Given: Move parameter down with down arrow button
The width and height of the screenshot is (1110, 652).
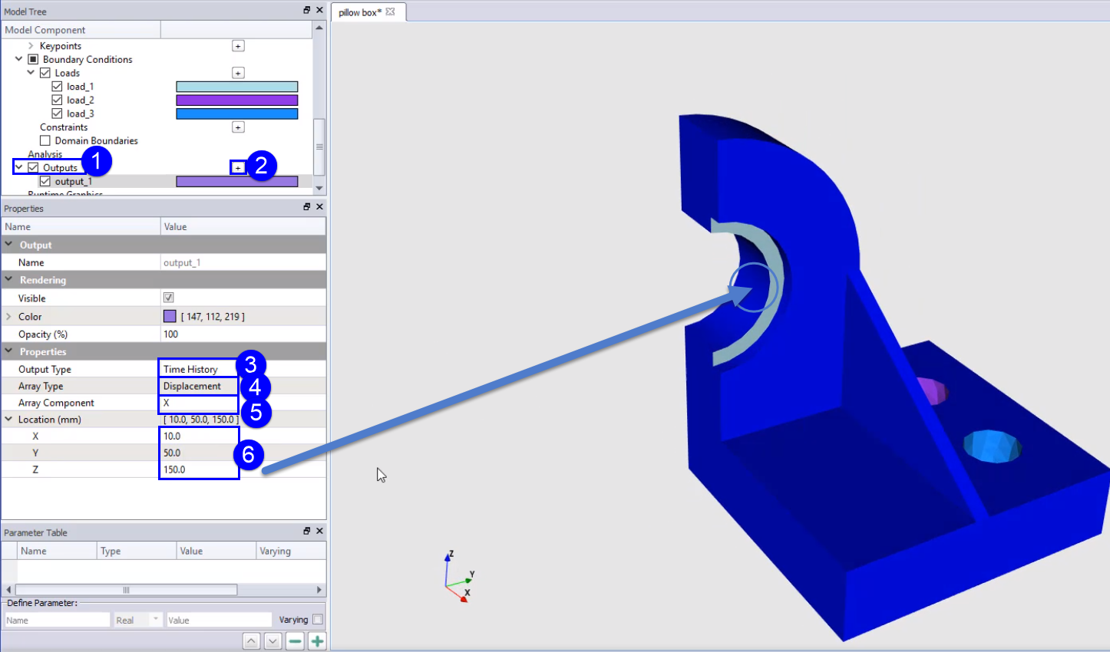Looking at the screenshot, I should coord(273,641).
